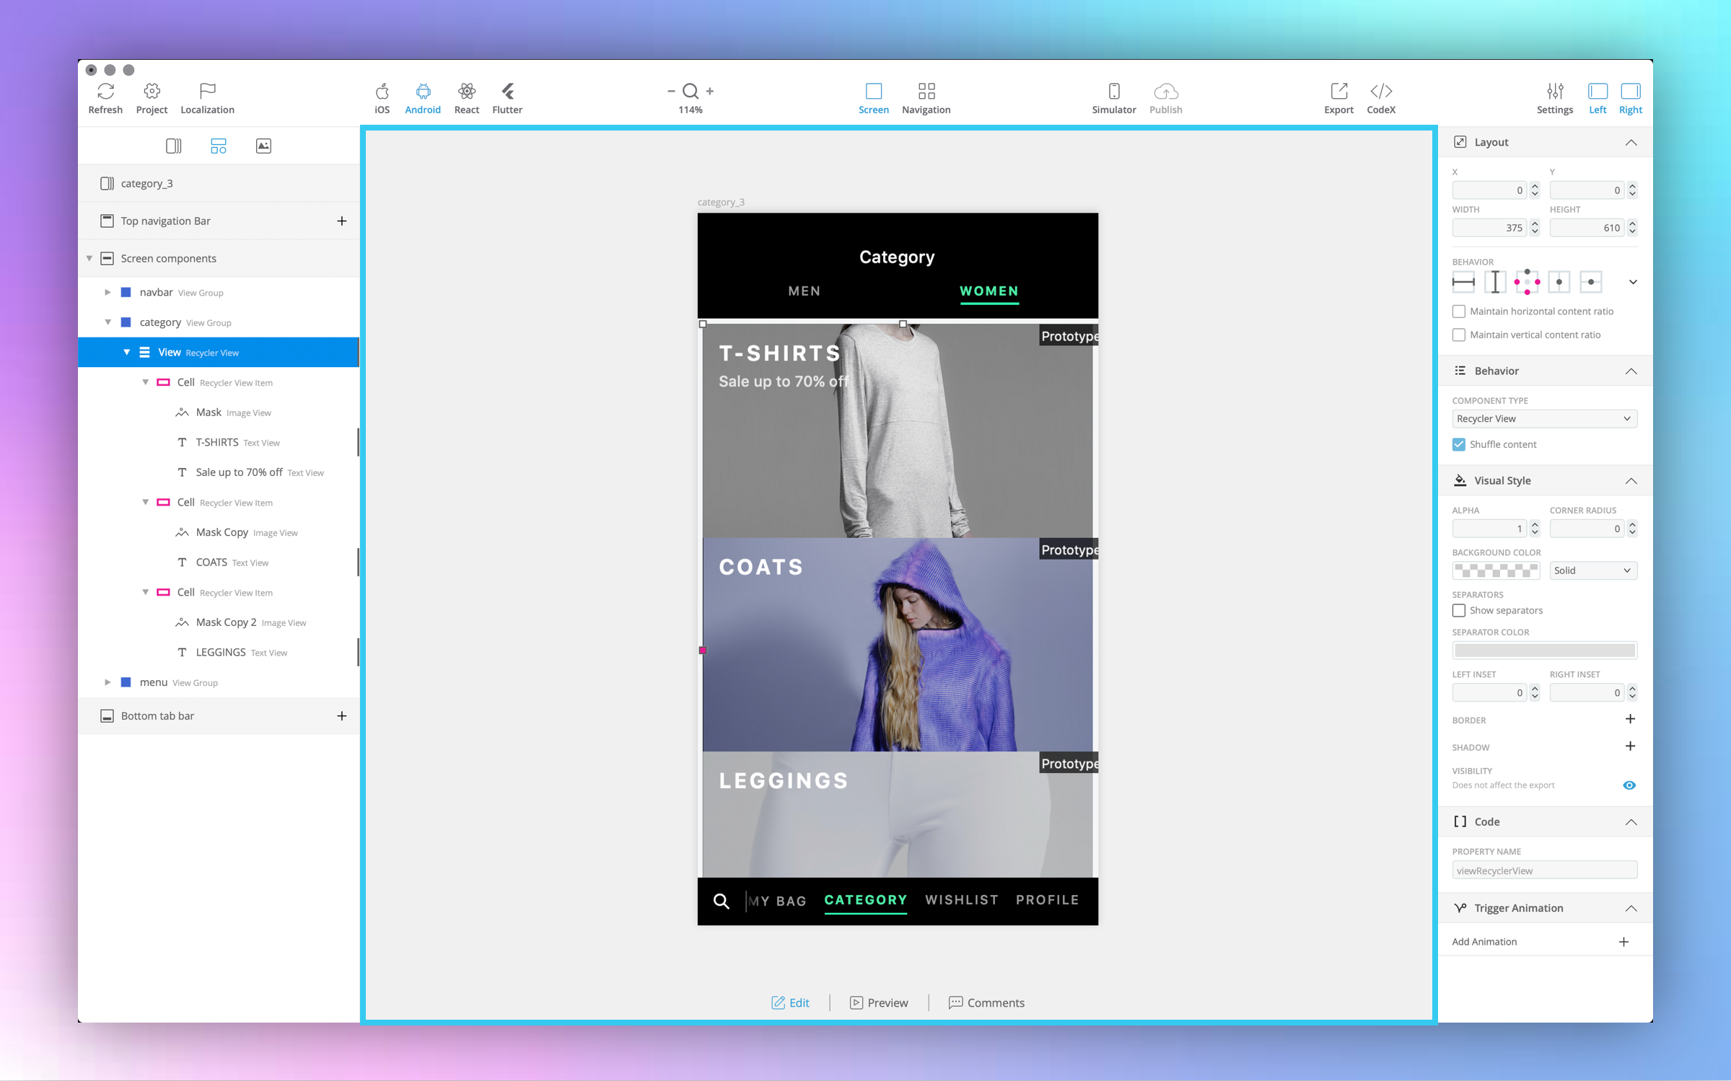Select the React platform icon

click(466, 92)
